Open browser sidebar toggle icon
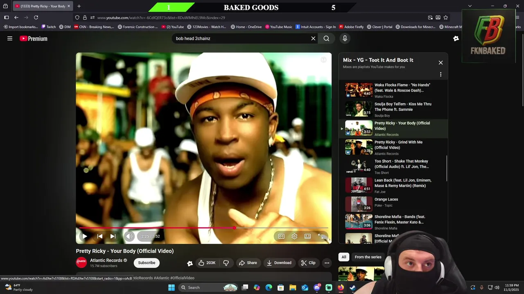This screenshot has height=294, width=524. pos(7,18)
